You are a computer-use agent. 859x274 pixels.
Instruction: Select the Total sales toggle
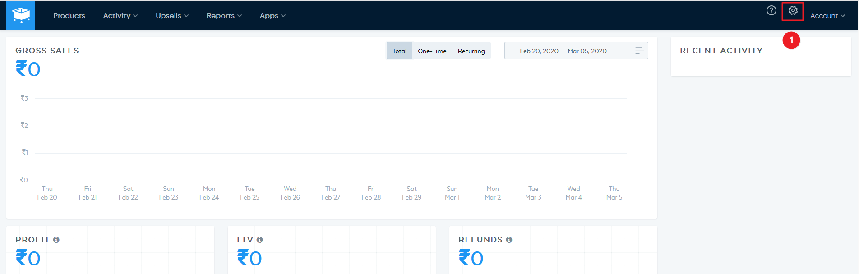(399, 51)
